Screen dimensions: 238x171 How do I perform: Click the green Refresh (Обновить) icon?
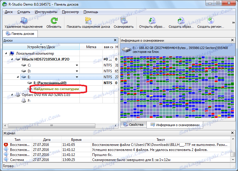click(54, 21)
